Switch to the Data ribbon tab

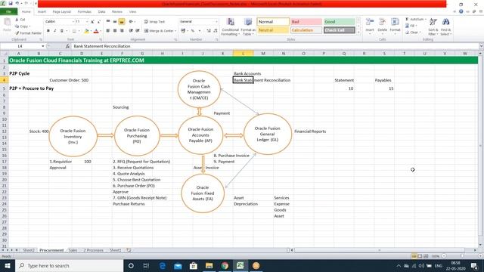tap(101, 12)
